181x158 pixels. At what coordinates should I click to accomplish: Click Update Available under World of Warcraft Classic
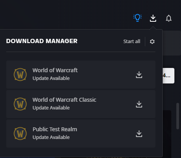coord(51,108)
